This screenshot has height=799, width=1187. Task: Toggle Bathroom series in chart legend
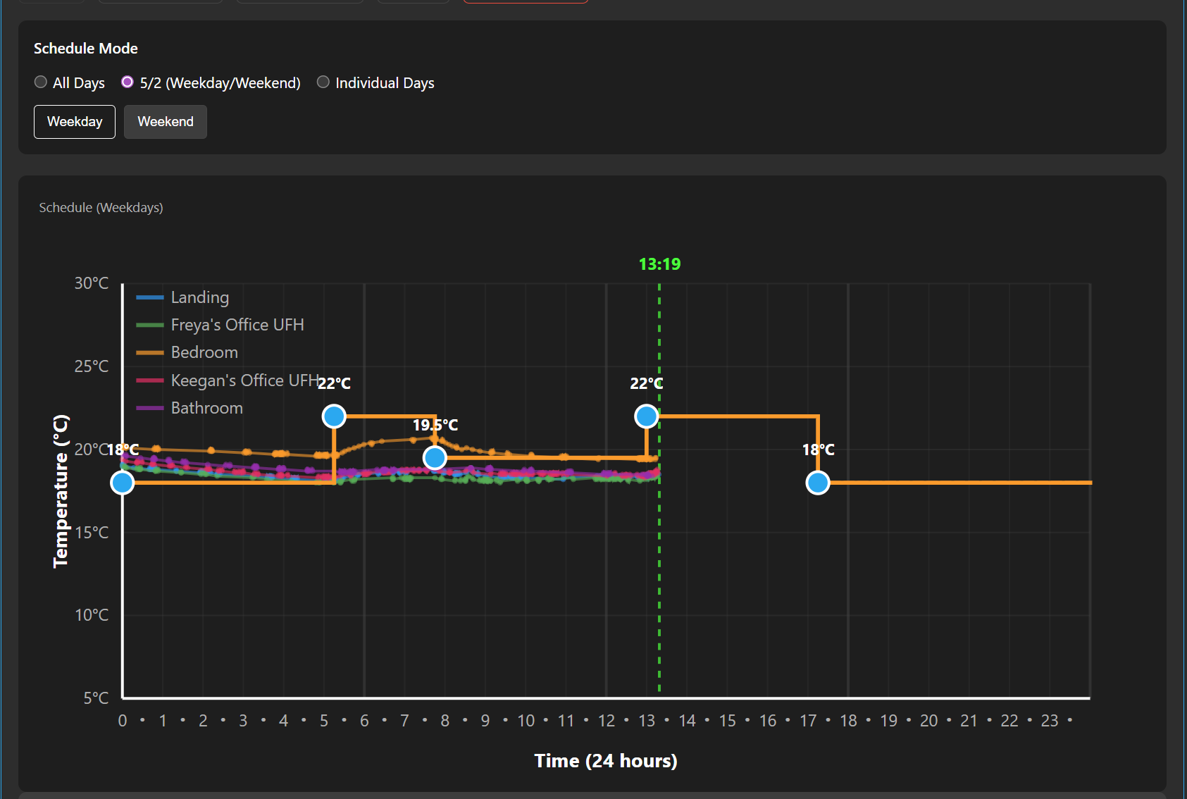[x=189, y=408]
